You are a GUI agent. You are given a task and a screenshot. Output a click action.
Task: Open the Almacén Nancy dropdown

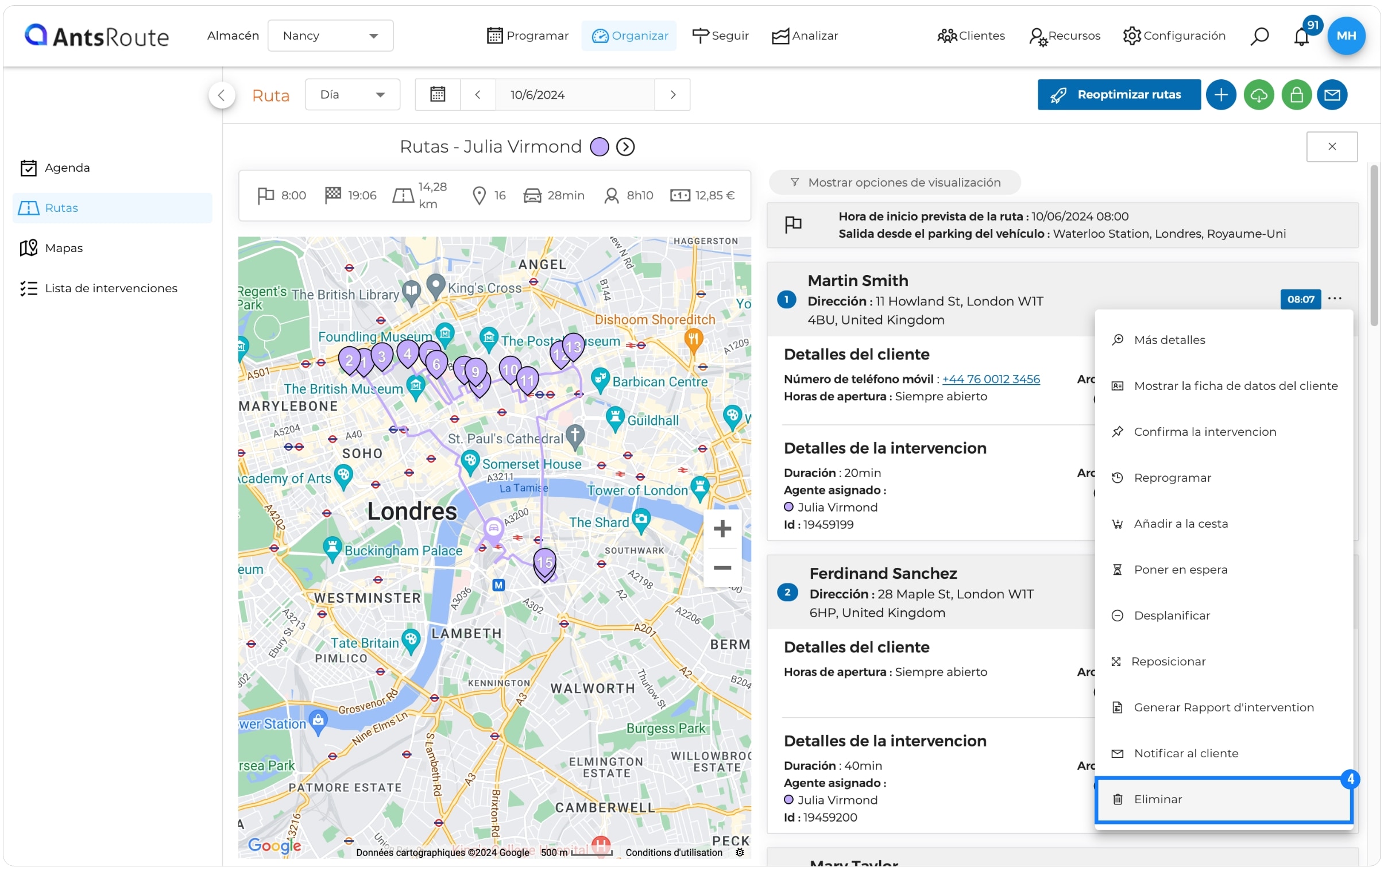pyautogui.click(x=330, y=36)
